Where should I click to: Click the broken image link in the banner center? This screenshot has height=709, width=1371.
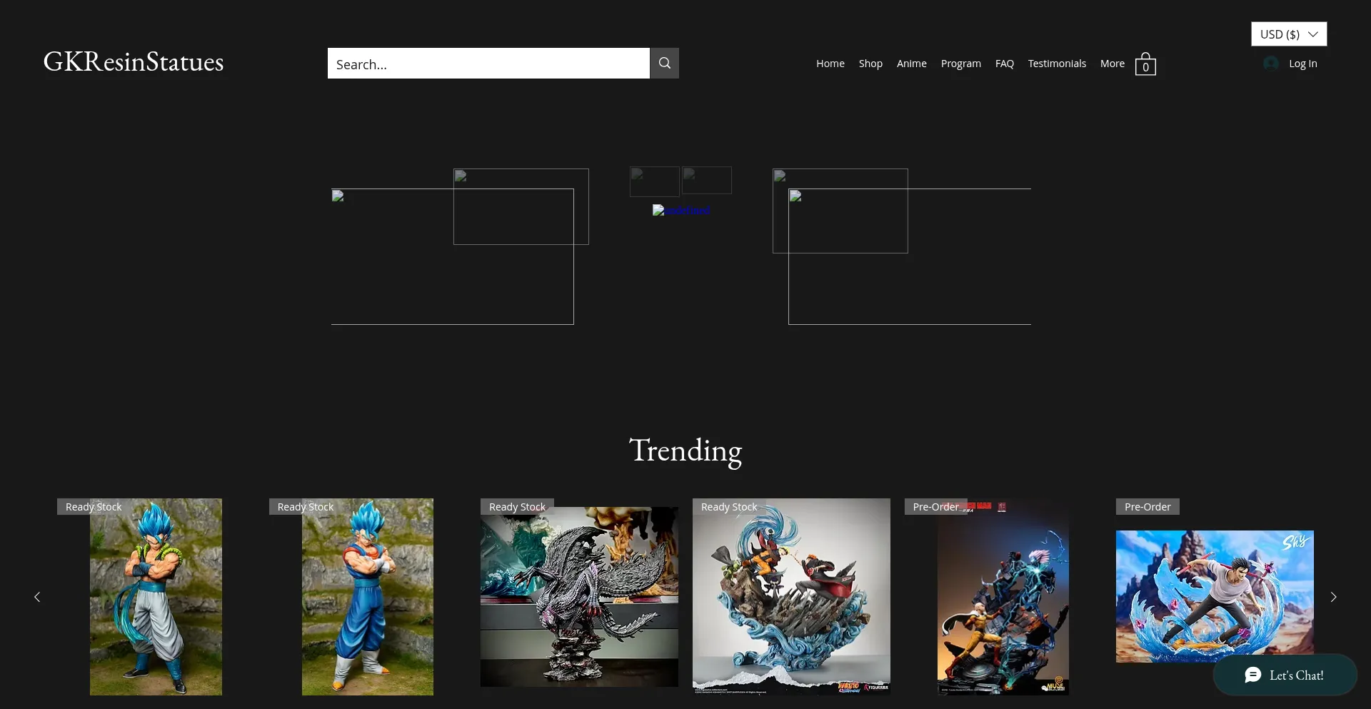pyautogui.click(x=681, y=210)
